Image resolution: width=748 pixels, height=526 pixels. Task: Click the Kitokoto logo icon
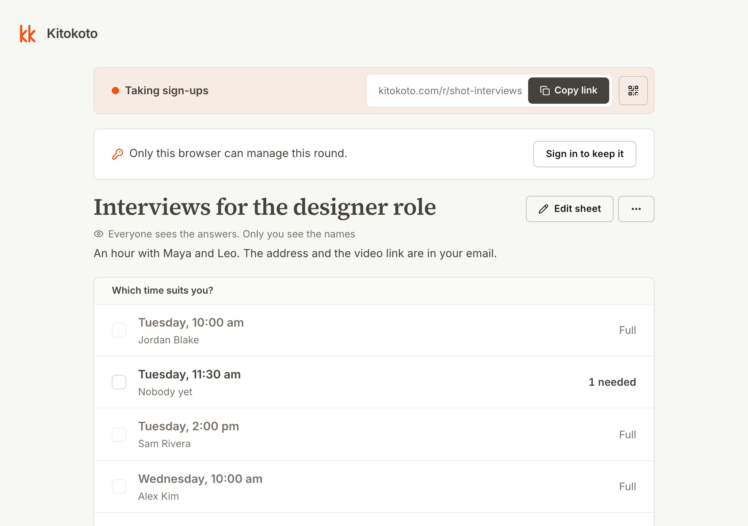[x=28, y=34]
